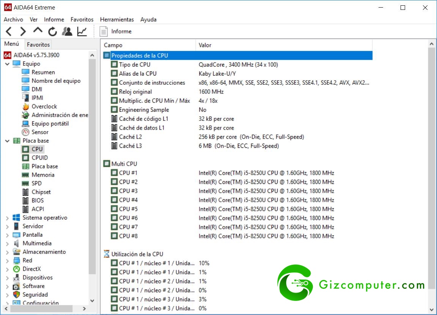The height and width of the screenshot is (315, 437).
Task: Click the sidebar horizontal scroll right arrow
Action: coord(84,309)
